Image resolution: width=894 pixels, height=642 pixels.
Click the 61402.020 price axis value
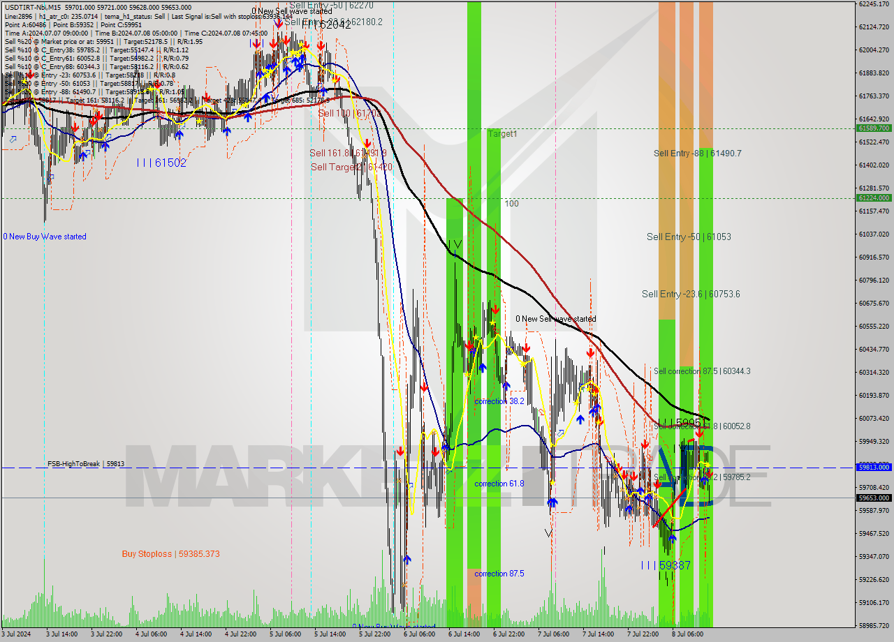coord(874,165)
